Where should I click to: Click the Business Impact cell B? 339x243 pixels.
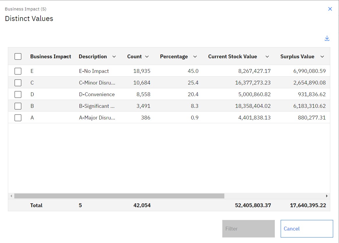click(x=32, y=106)
